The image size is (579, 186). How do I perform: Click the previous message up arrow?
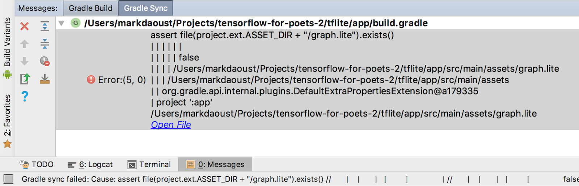point(25,44)
